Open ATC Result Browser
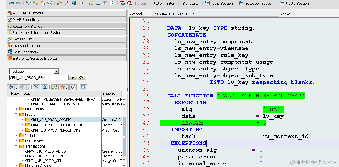 point(67,13)
